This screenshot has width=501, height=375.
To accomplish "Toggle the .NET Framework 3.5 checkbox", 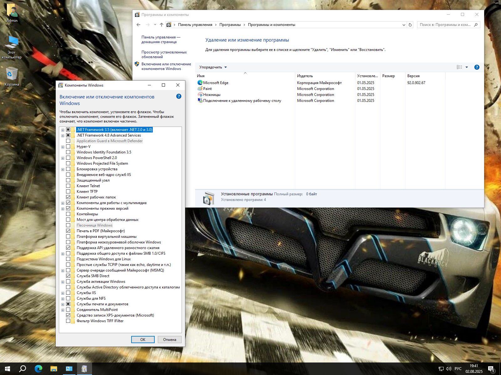I will 68,130.
